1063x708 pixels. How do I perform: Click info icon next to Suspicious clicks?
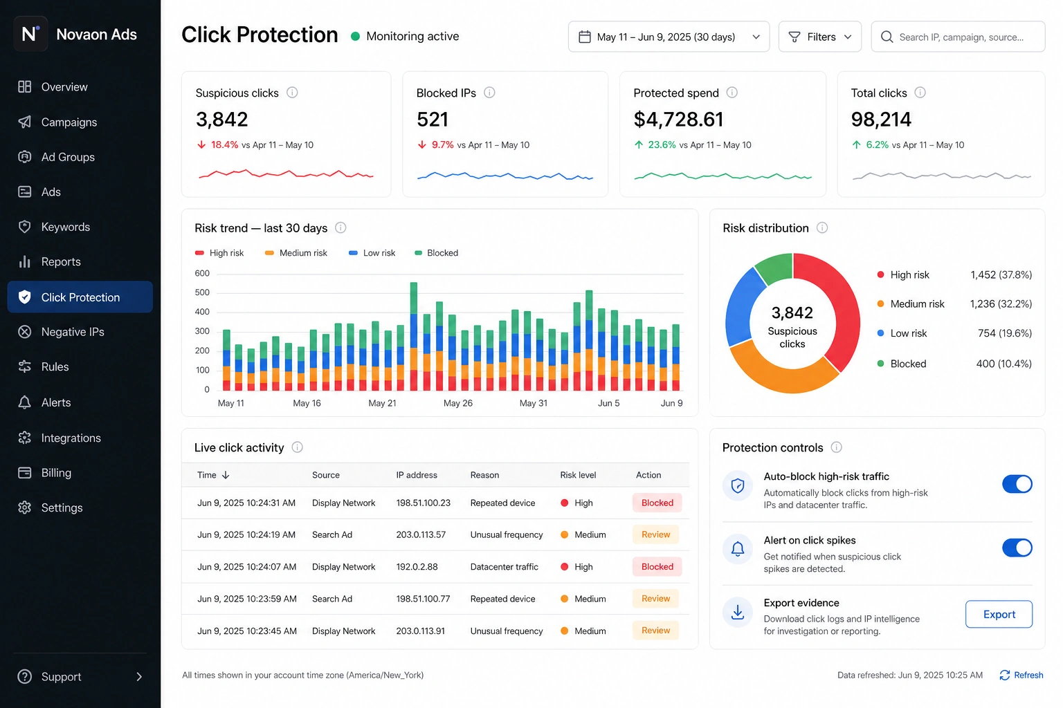(x=292, y=93)
